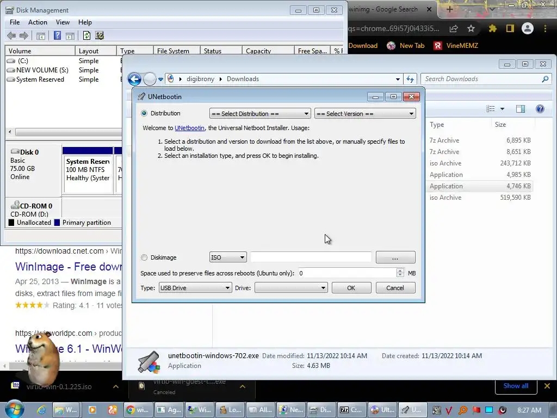The width and height of the screenshot is (557, 418).
Task: Click Refresh icon in Disk Management toolbar
Action: coord(86,35)
